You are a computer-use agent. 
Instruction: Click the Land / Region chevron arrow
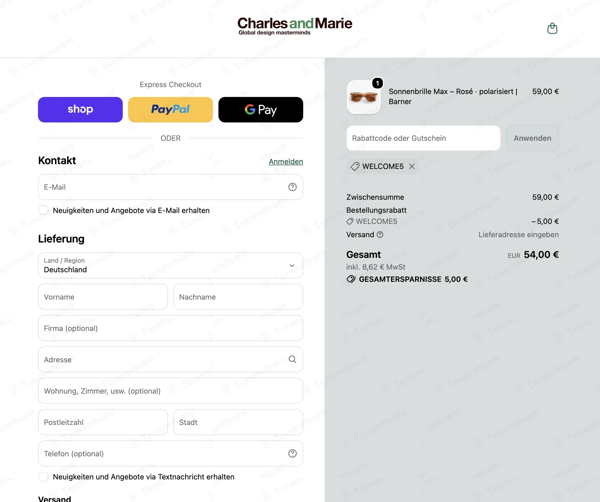292,266
